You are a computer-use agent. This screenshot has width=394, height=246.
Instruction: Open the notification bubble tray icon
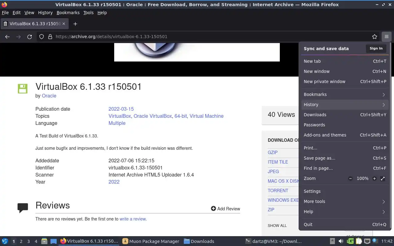[x=375, y=241]
